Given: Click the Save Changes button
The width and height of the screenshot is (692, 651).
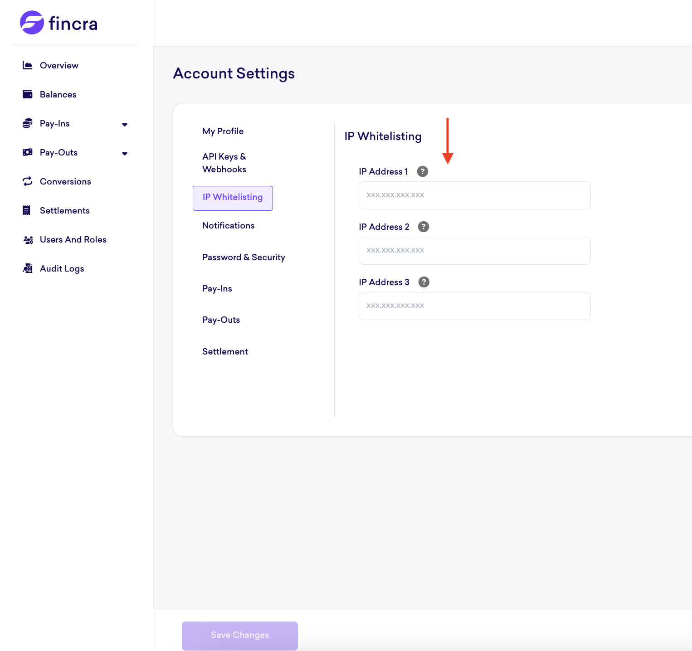Looking at the screenshot, I should [x=240, y=636].
